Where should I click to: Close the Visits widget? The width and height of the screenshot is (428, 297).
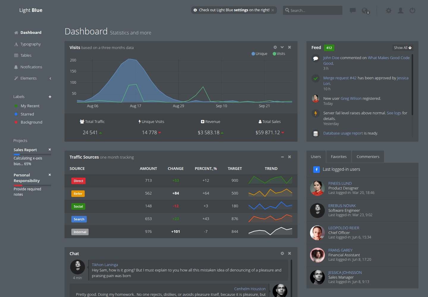(289, 47)
